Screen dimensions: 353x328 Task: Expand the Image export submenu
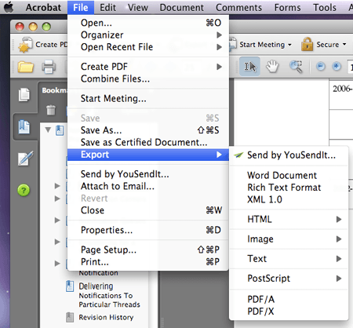[x=289, y=239]
